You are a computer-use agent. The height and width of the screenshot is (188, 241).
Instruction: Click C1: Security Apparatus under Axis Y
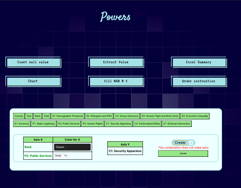[x=125, y=151]
